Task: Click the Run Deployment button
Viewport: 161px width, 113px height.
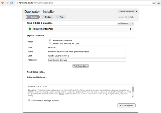Action: pyautogui.click(x=126, y=105)
